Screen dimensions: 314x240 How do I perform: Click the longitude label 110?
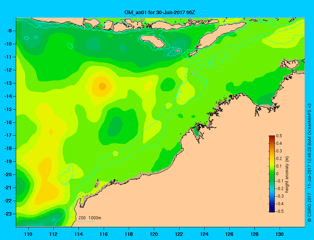click(28, 234)
